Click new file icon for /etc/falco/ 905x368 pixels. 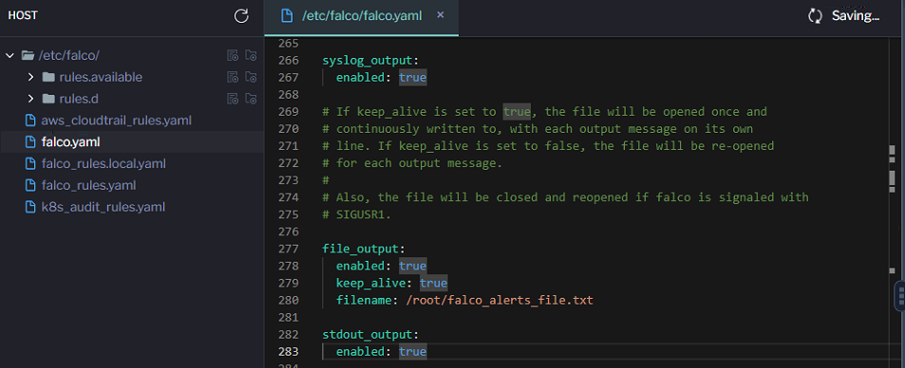[x=233, y=55]
